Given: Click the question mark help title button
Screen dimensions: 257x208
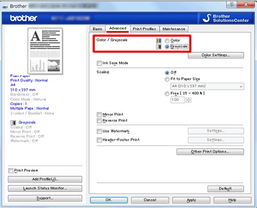Looking at the screenshot, I should [x=231, y=5].
